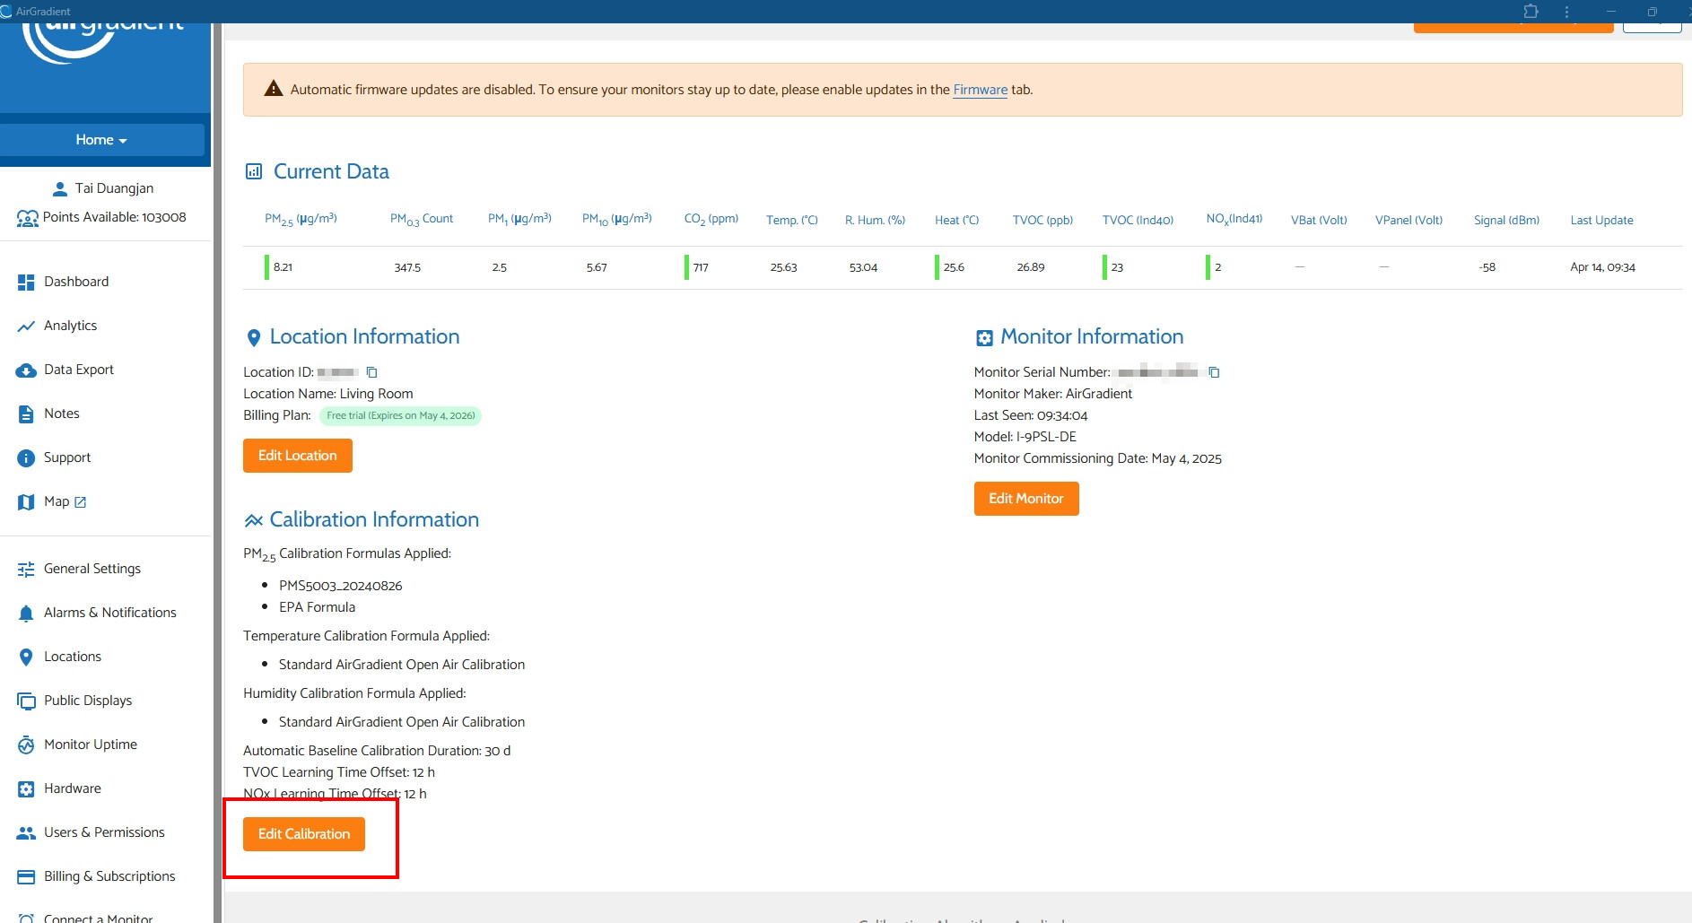Expand the Home dropdown menu
This screenshot has width=1692, height=923.
pos(101,140)
